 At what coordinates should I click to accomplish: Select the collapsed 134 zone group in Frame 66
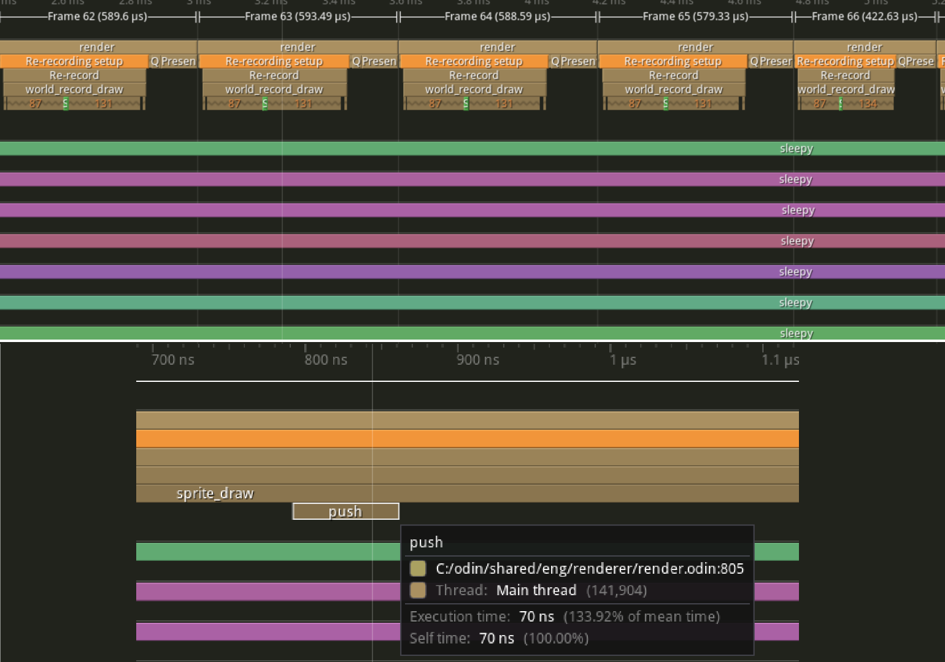868,104
